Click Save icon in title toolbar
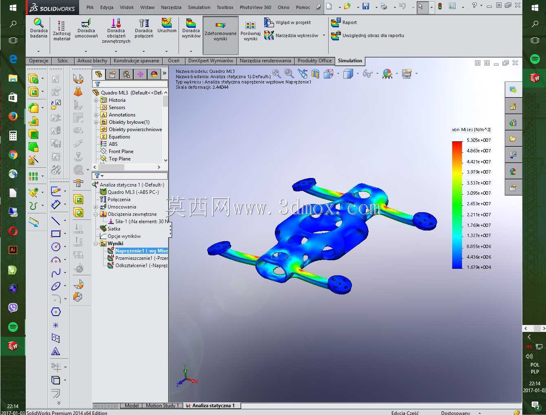 (366, 7)
